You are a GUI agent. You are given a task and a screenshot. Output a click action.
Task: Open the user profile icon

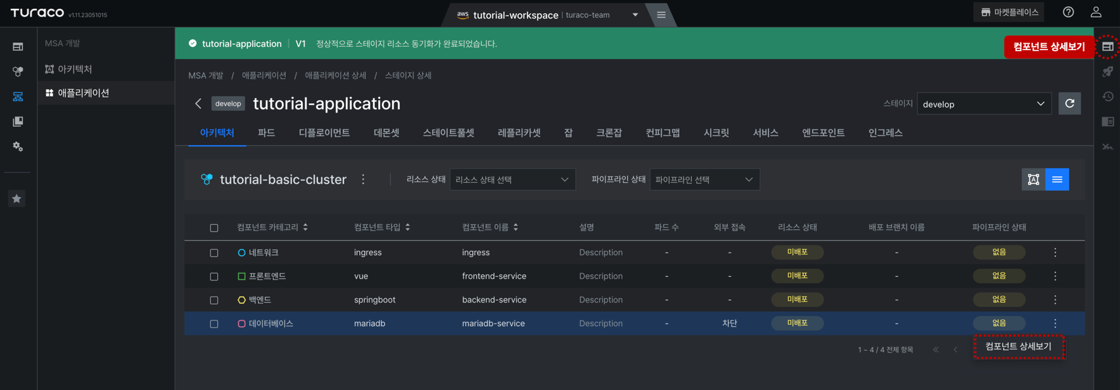click(1096, 12)
